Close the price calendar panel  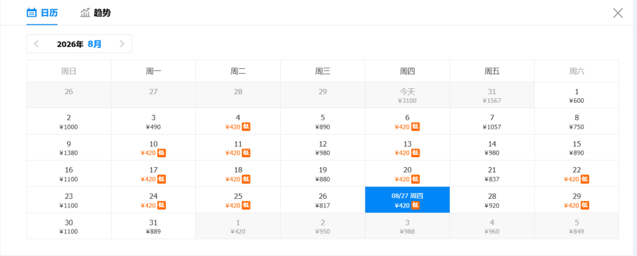click(x=618, y=13)
